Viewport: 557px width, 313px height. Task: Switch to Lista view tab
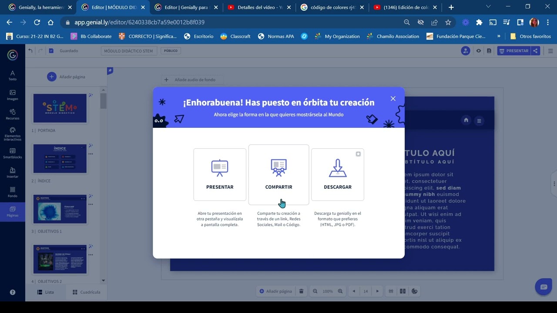tap(46, 292)
